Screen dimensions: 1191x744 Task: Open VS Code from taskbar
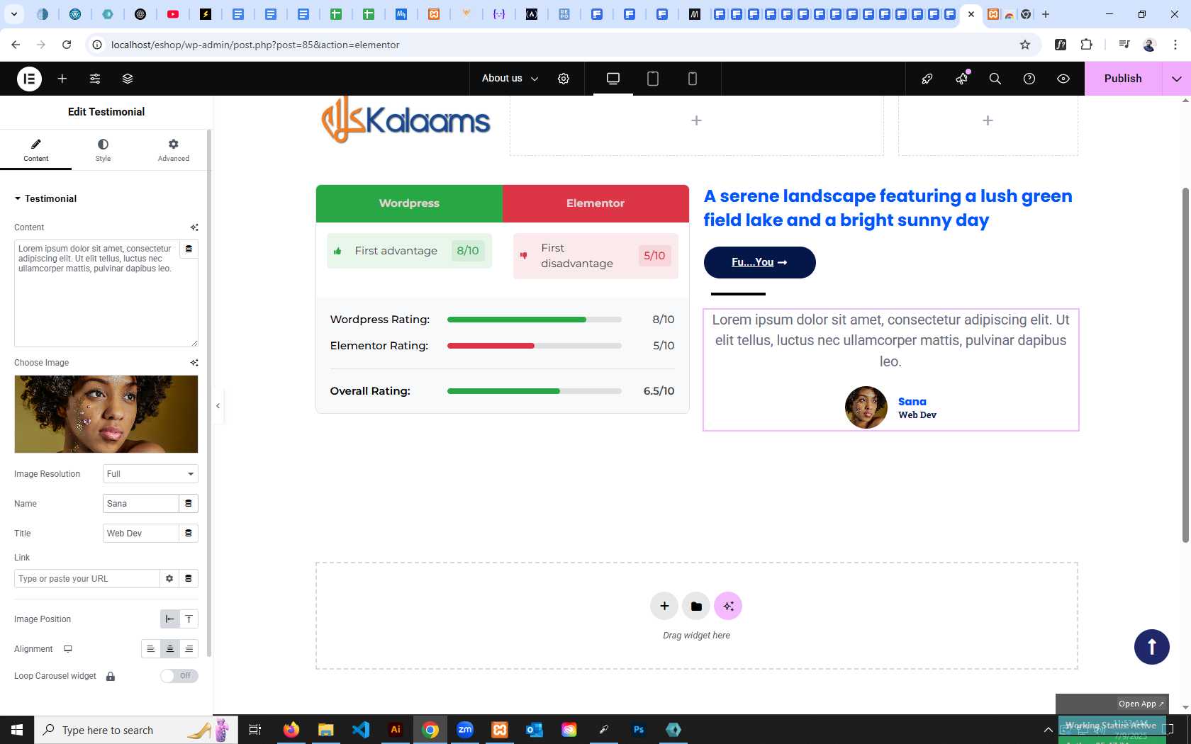coord(361,730)
